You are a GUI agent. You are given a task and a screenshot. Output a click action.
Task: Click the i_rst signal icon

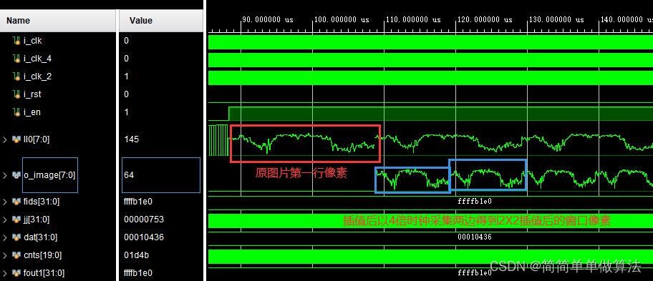click(x=16, y=94)
